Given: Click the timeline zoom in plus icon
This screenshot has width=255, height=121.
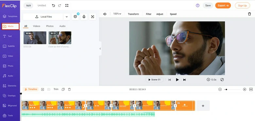Looking at the screenshot, I should coord(245,89).
